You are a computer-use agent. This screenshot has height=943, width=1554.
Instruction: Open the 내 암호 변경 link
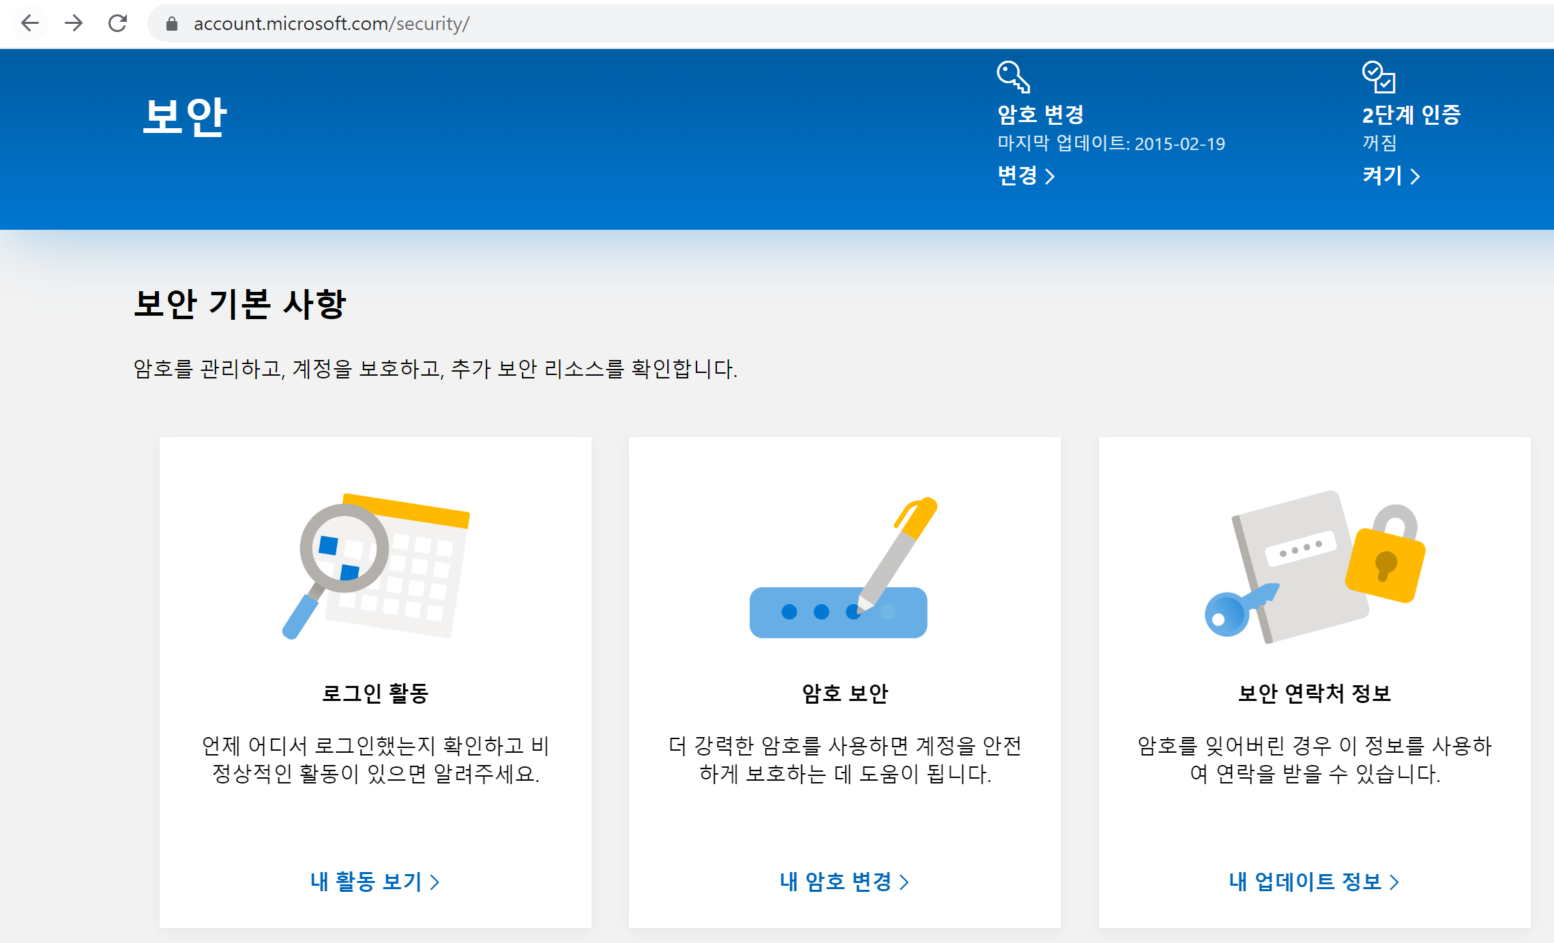(844, 882)
